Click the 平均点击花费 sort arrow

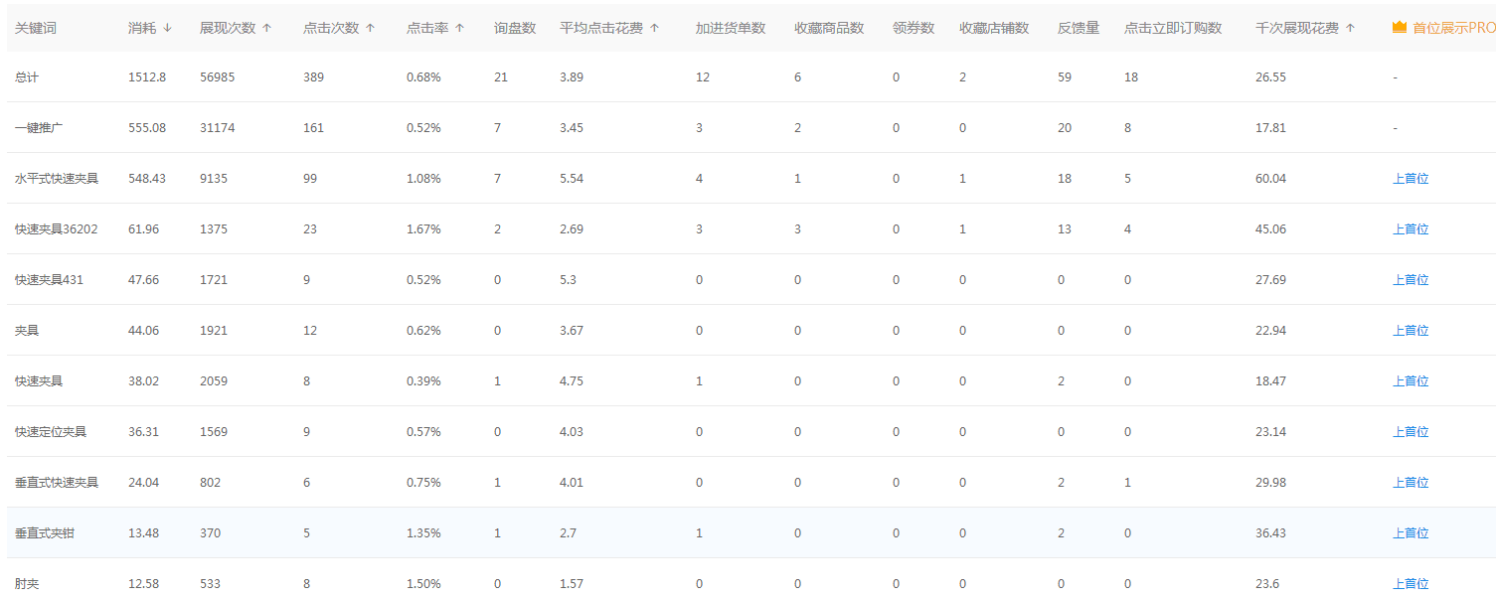(x=654, y=28)
